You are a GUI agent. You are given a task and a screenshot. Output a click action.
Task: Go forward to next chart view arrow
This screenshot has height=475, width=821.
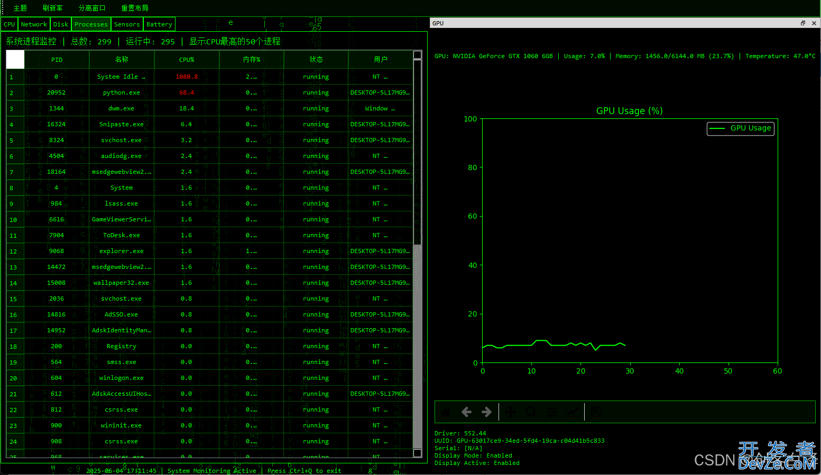click(x=486, y=412)
